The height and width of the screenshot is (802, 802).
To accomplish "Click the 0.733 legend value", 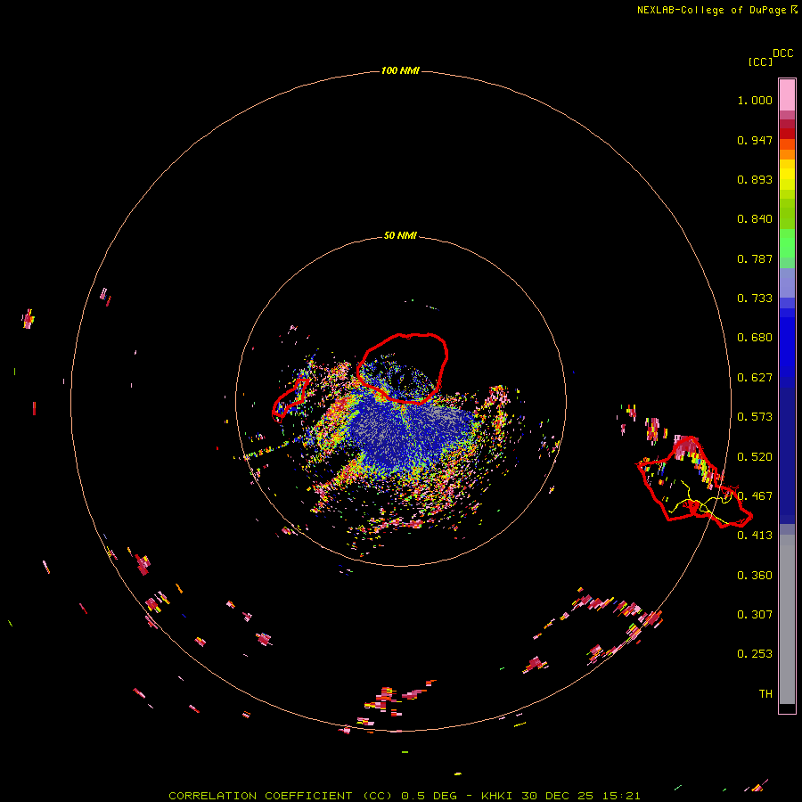I will (755, 299).
